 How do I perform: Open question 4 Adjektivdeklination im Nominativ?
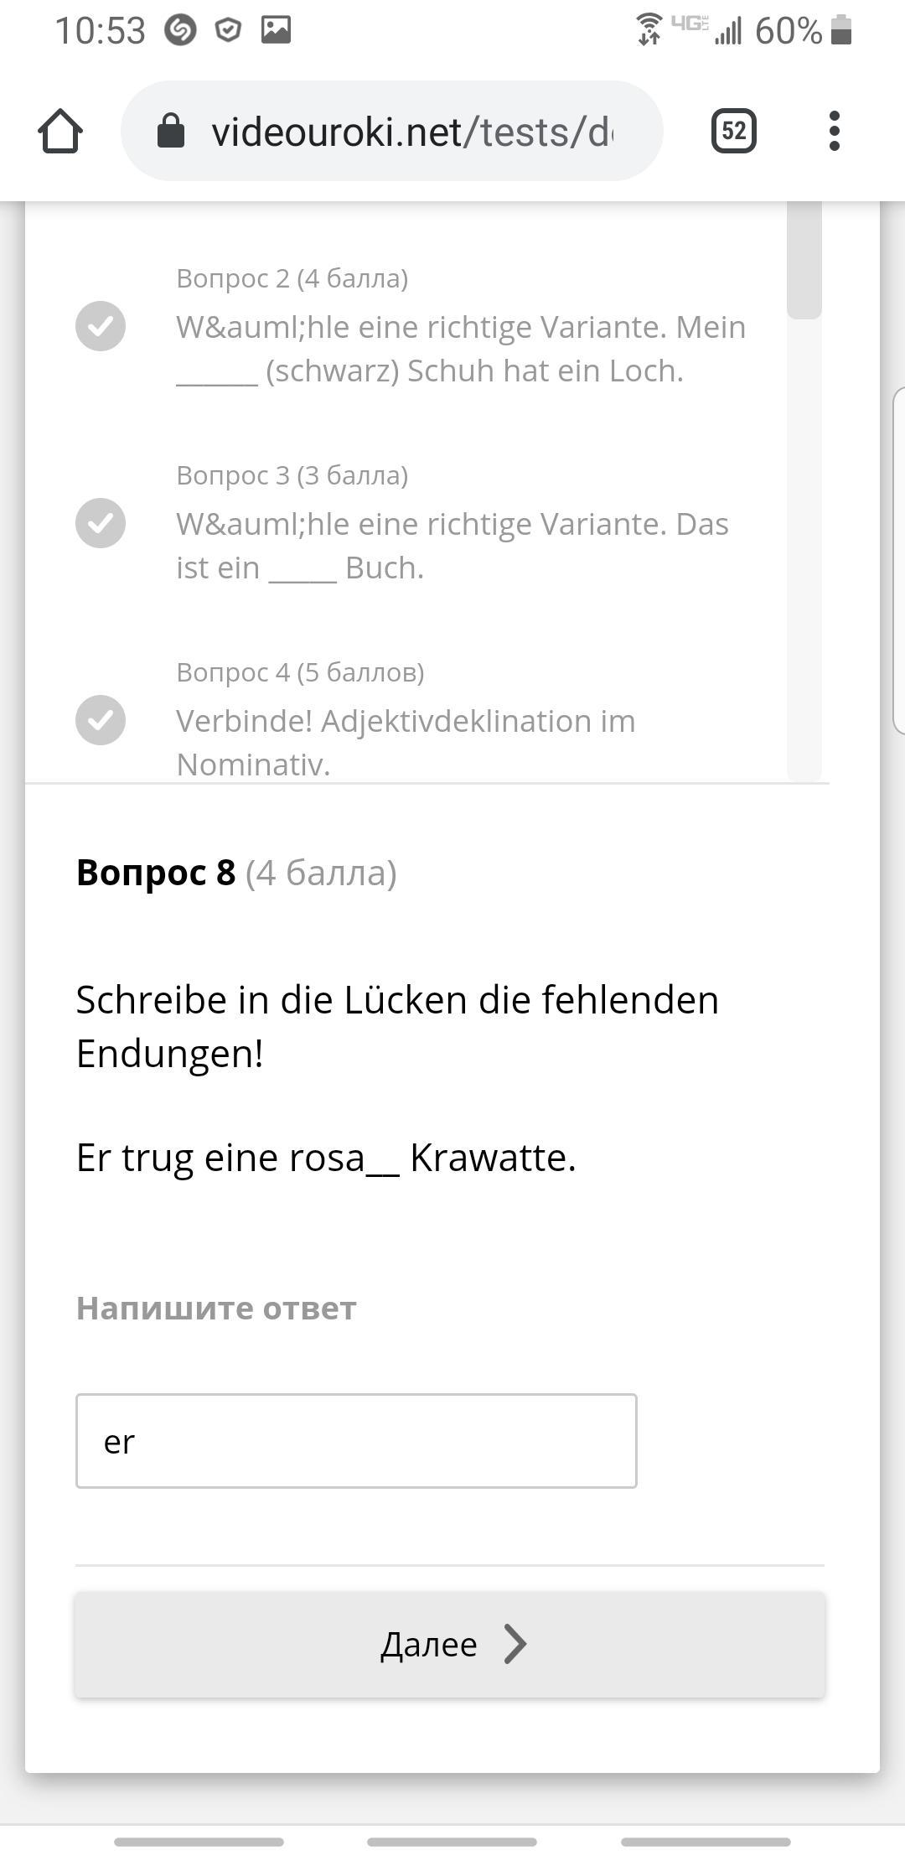406,742
